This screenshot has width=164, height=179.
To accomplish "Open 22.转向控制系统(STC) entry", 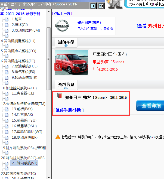I will tap(18, 174).
